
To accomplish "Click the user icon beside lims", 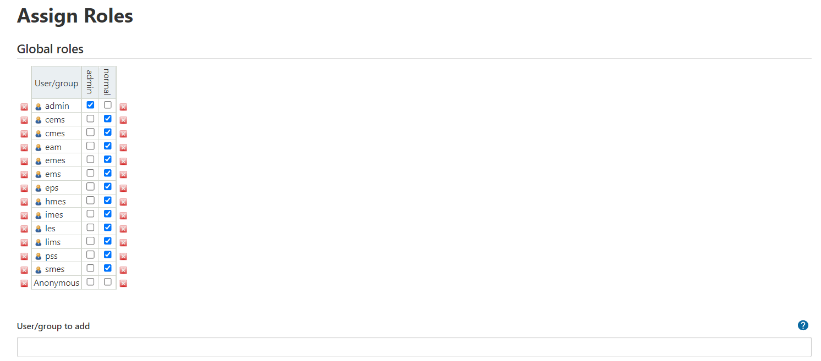I will point(39,243).
